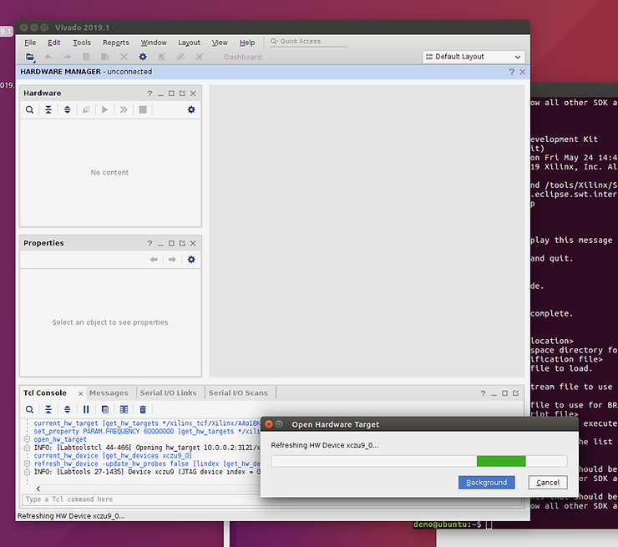Expand all in Tcl Console toolbar
This screenshot has width=618, height=547.
coord(68,409)
